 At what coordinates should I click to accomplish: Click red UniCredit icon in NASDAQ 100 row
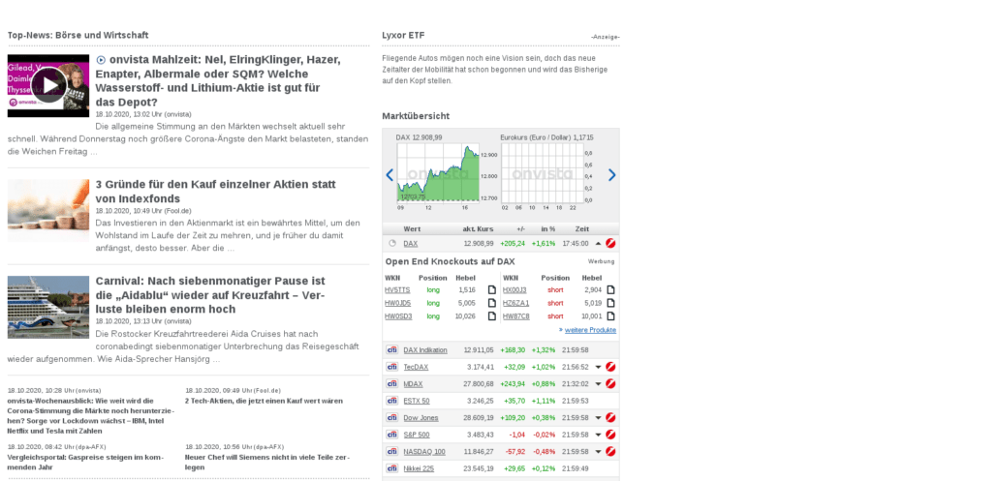tap(610, 451)
